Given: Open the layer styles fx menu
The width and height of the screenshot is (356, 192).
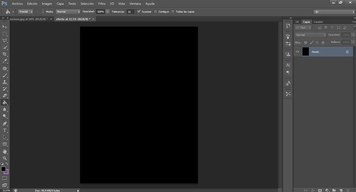Looking at the screenshot, I should (313, 190).
